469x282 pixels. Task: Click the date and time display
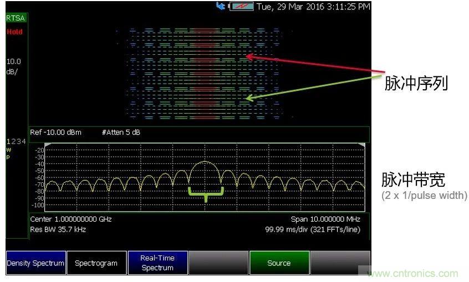pyautogui.click(x=313, y=7)
